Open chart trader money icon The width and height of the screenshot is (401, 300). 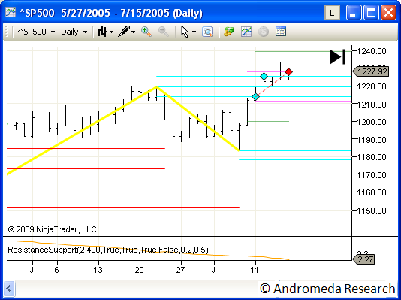point(229,32)
